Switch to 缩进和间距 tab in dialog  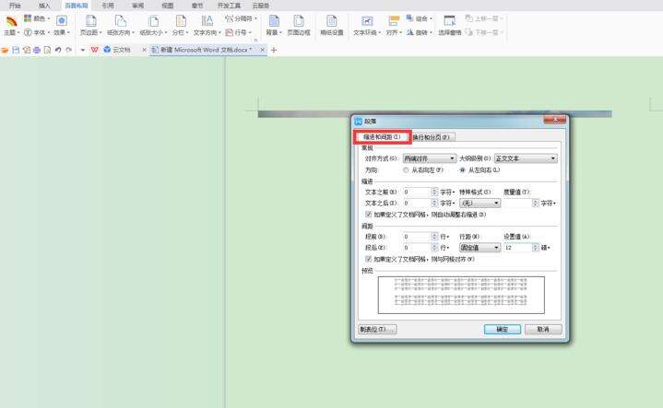[x=383, y=137]
